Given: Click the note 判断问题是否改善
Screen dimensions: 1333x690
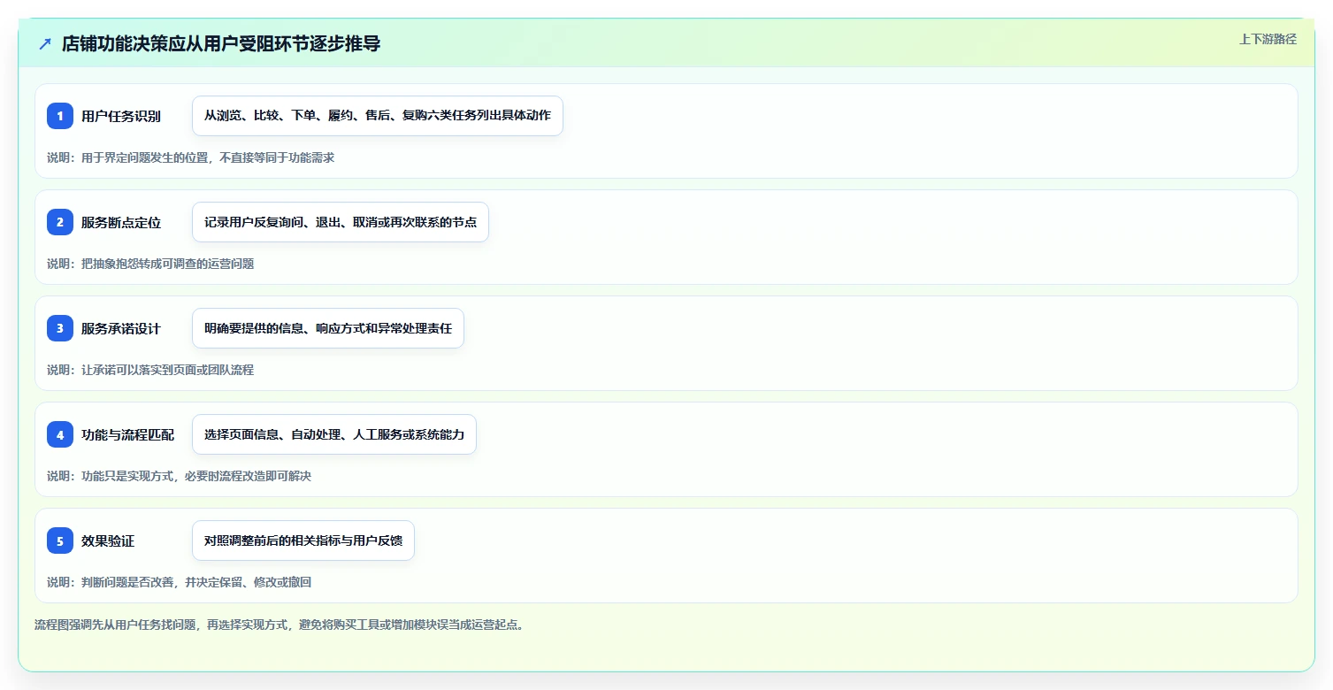Looking at the screenshot, I should (x=127, y=582).
